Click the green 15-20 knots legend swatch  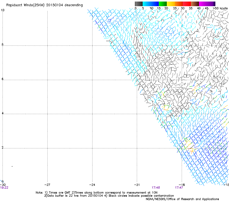pyautogui.click(x=163, y=4)
